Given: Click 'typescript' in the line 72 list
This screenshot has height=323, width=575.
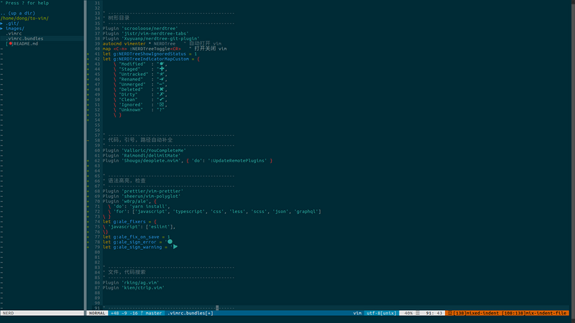Looking at the screenshot, I should click(x=189, y=212).
